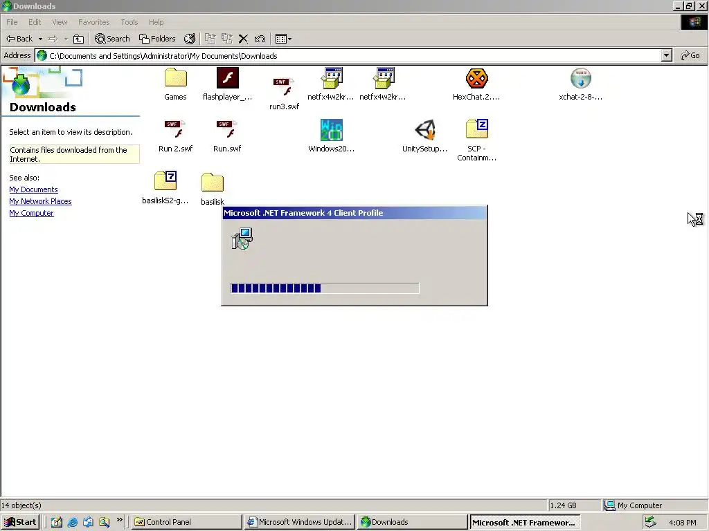Click the 1.24 GB status bar entry
This screenshot has height=531, width=709.
point(564,505)
